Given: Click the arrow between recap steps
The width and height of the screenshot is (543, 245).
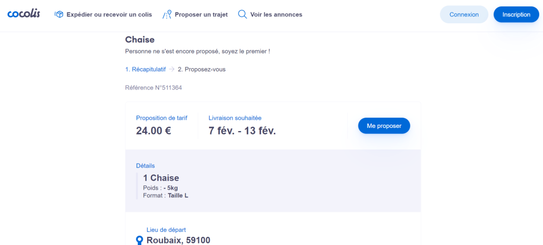Looking at the screenshot, I should (x=172, y=69).
